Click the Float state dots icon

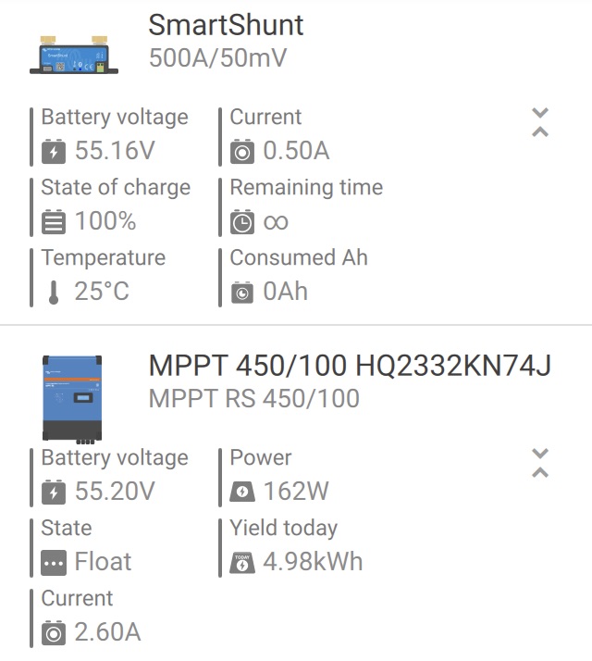(54, 563)
